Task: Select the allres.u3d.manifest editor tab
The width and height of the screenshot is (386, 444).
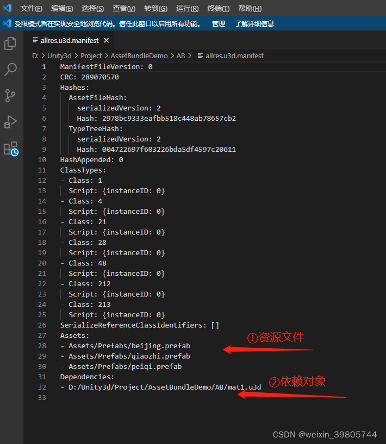Action: pyautogui.click(x=69, y=40)
